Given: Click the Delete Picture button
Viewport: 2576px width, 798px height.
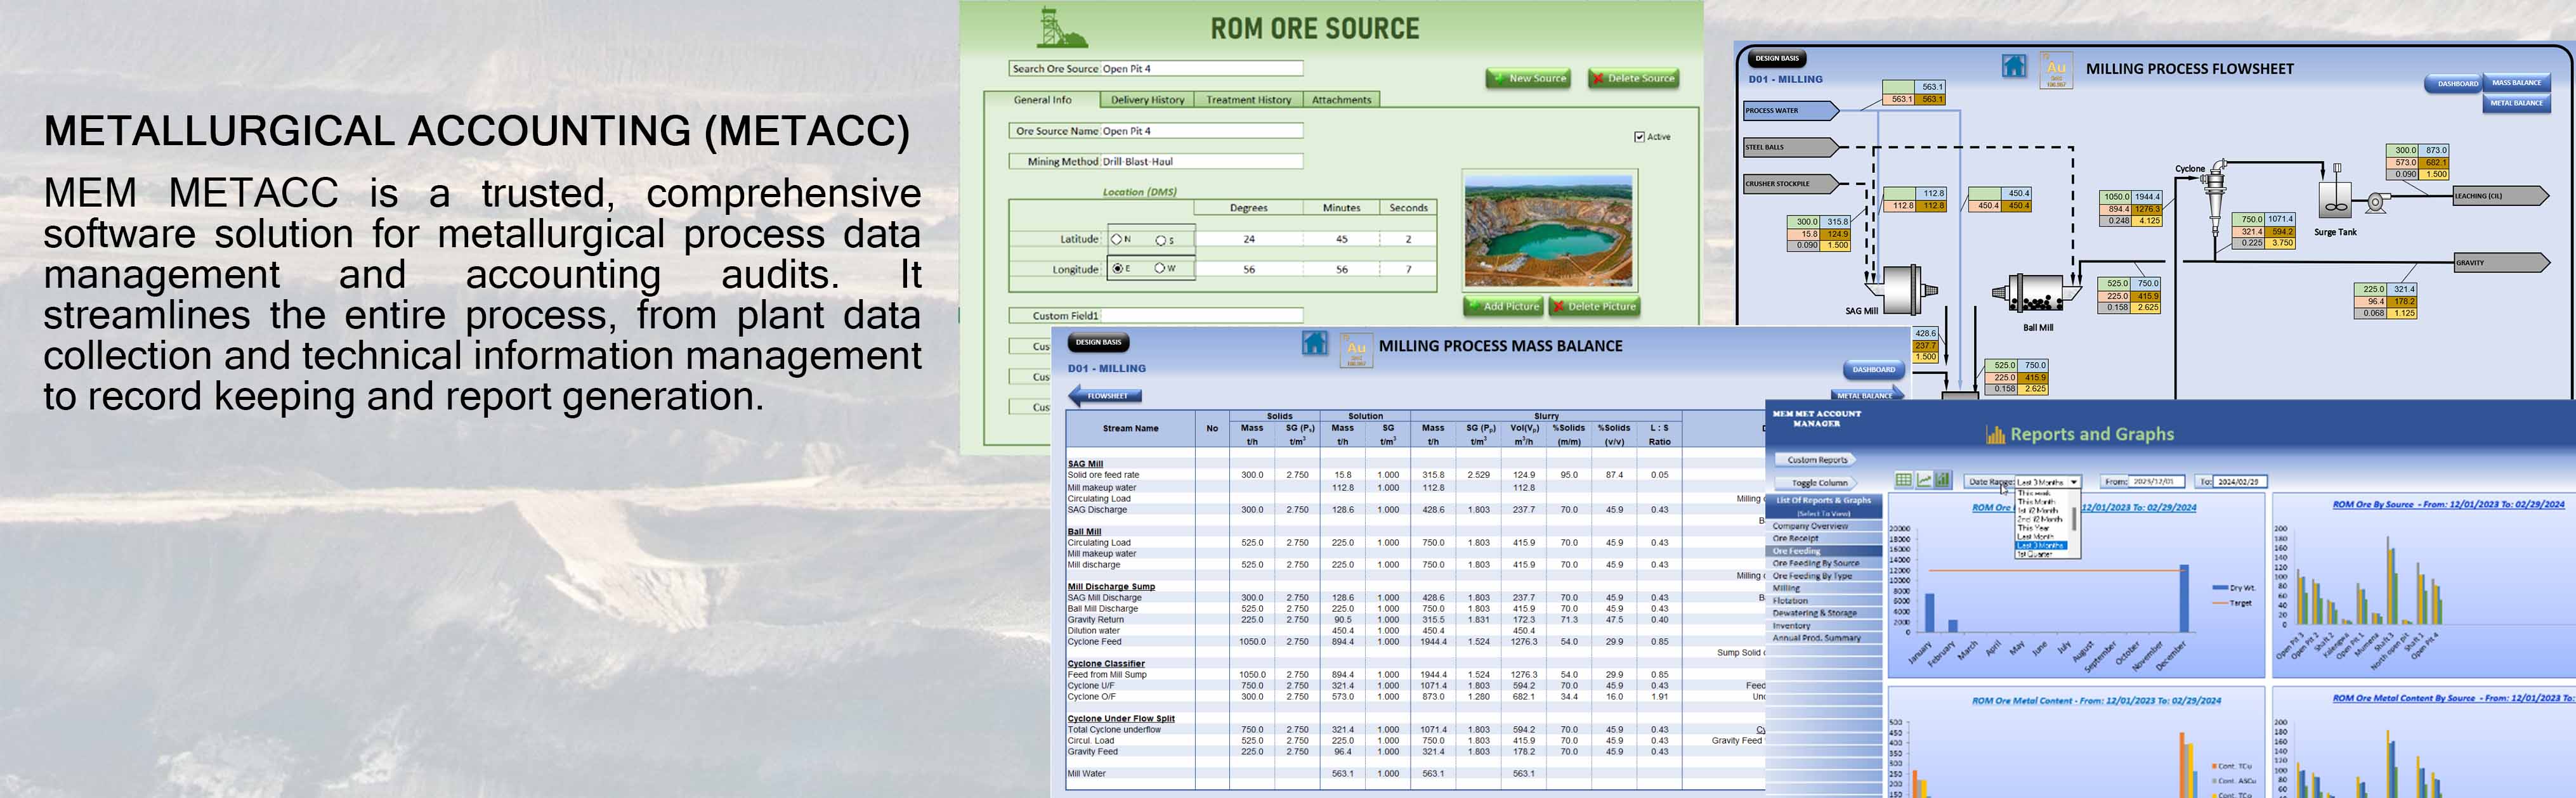Looking at the screenshot, I should 1595,307.
